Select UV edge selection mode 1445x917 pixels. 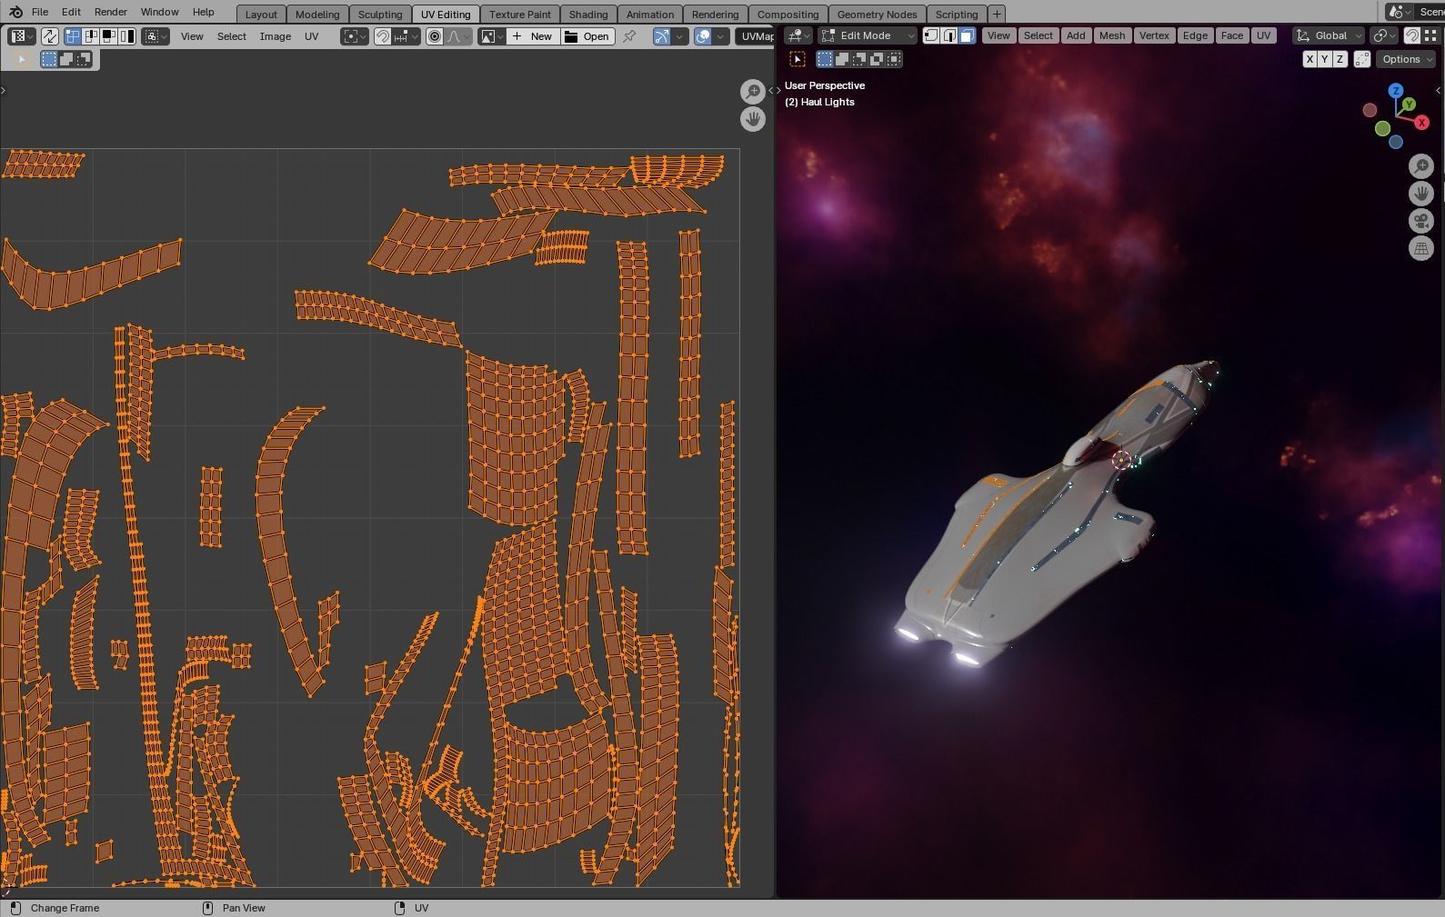91,36
